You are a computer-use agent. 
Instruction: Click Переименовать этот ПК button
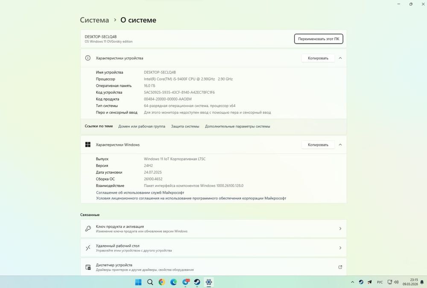pyautogui.click(x=319, y=39)
